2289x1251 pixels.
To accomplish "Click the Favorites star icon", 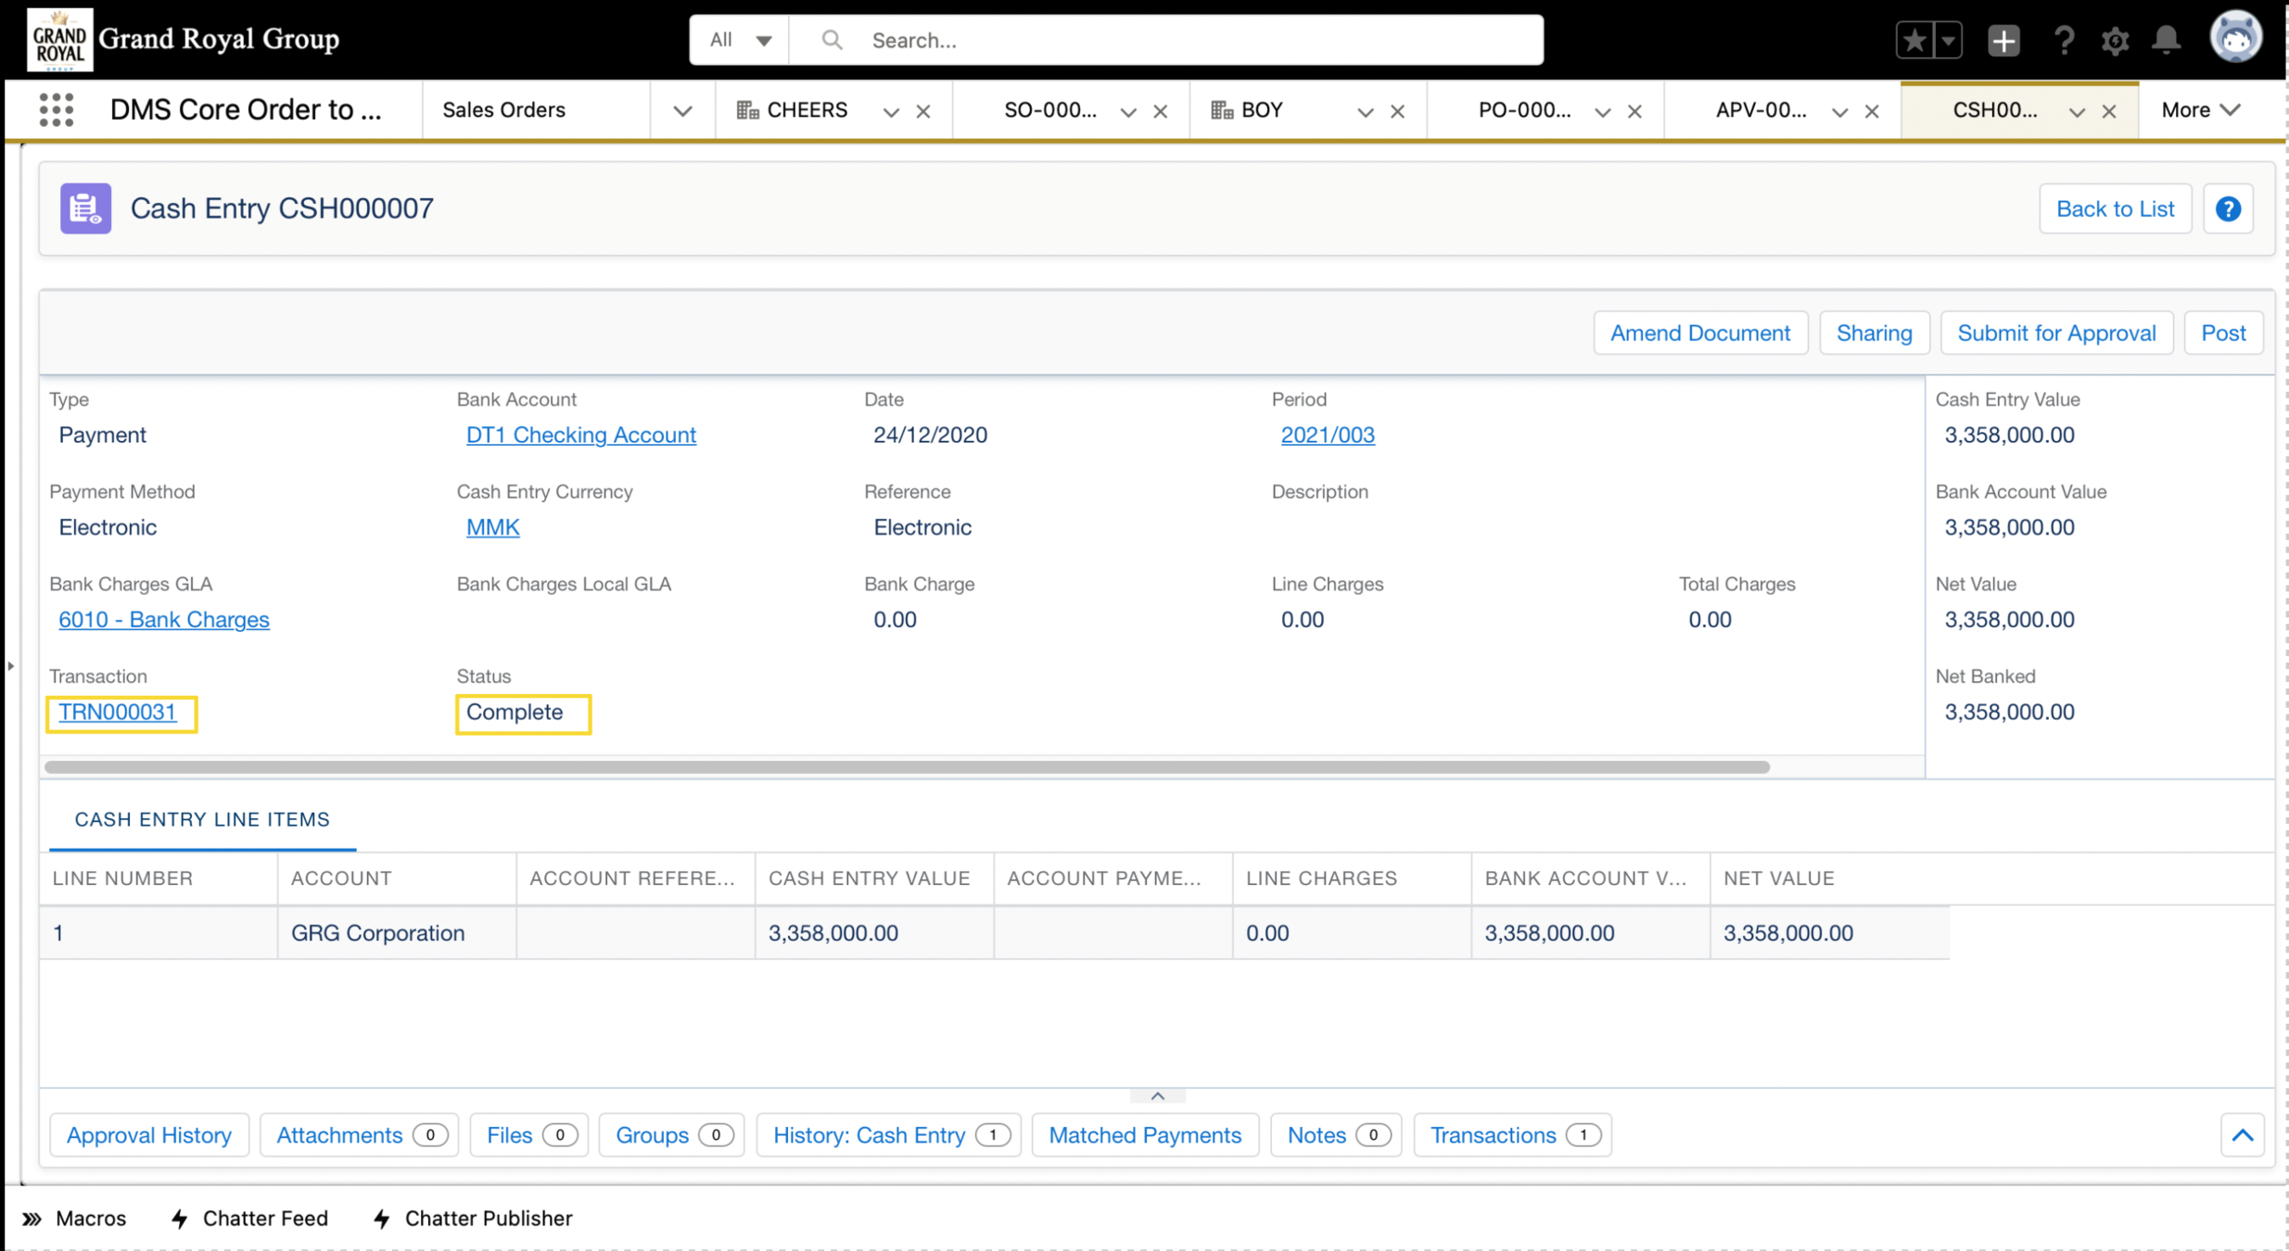I will pyautogui.click(x=1914, y=40).
